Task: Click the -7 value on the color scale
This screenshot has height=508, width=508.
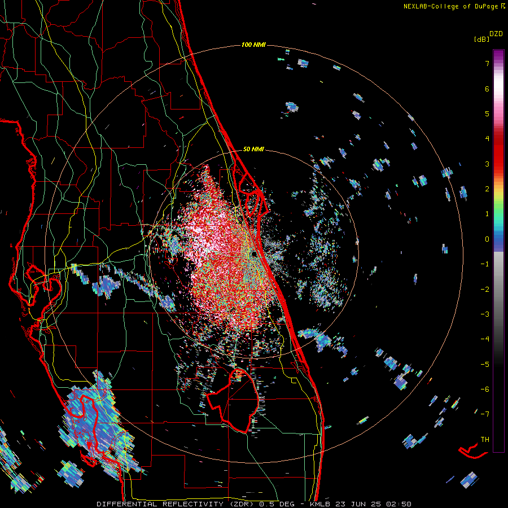Action: 485,414
